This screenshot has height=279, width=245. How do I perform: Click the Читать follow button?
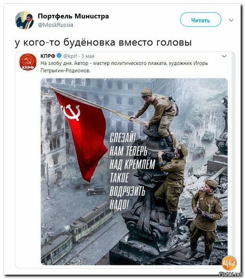click(x=200, y=20)
